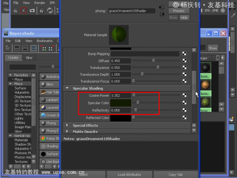Create a Phong E material node
The width and height of the screenshot is (237, 178).
[x=50, y=131]
